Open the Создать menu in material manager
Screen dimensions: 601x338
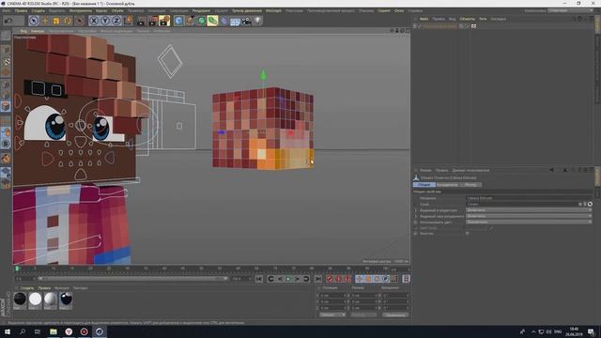click(27, 288)
